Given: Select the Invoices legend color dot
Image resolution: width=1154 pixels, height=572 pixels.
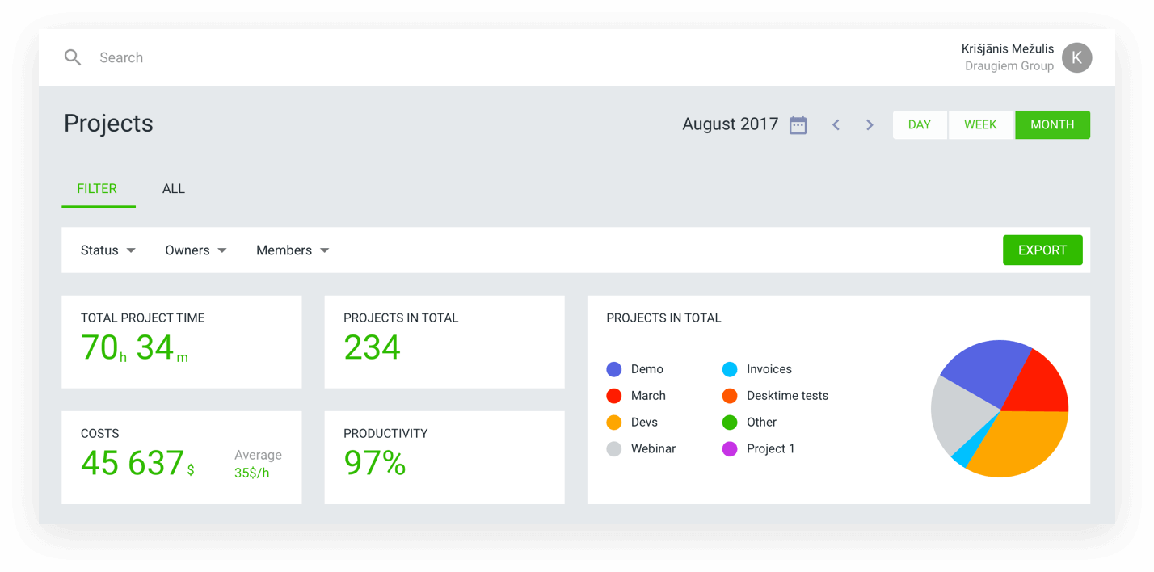Looking at the screenshot, I should (730, 368).
